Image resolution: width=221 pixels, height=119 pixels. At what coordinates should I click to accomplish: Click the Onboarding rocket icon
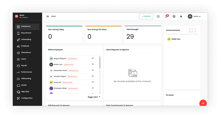click(x=18, y=40)
